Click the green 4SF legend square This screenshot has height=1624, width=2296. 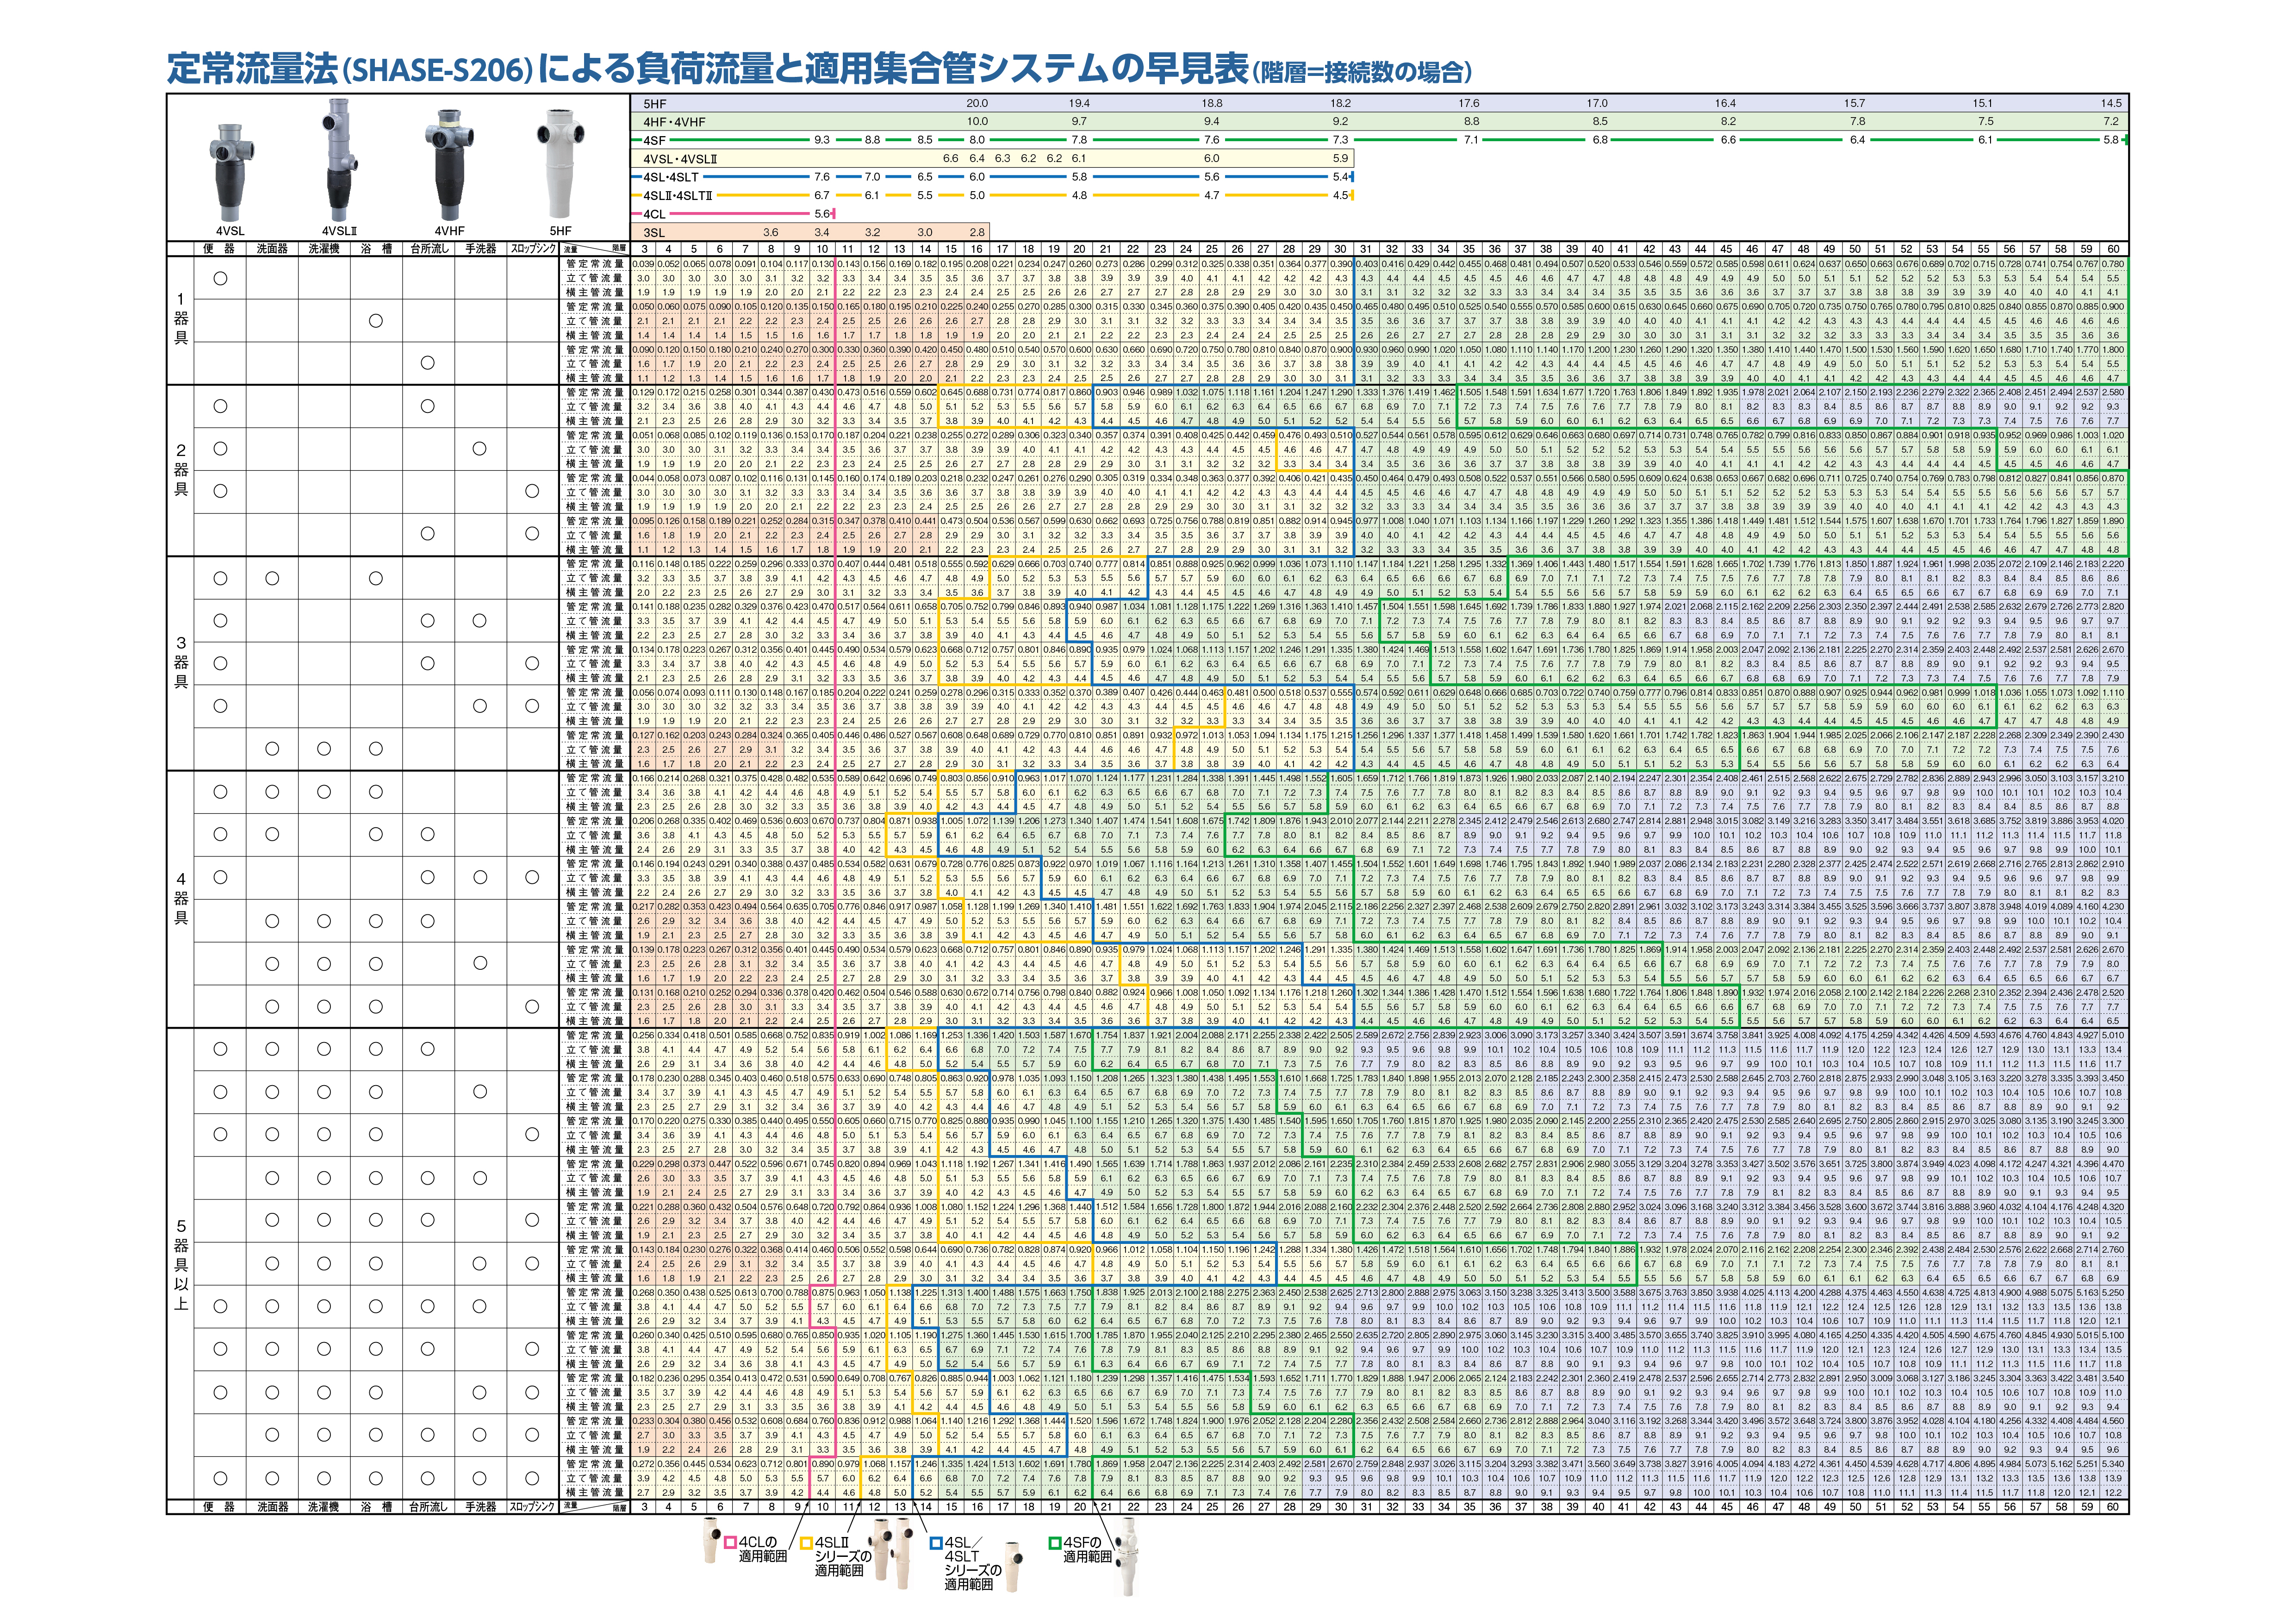[x=1055, y=1544]
